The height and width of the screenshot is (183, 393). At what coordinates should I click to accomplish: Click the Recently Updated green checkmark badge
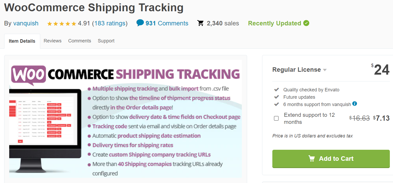tap(306, 23)
